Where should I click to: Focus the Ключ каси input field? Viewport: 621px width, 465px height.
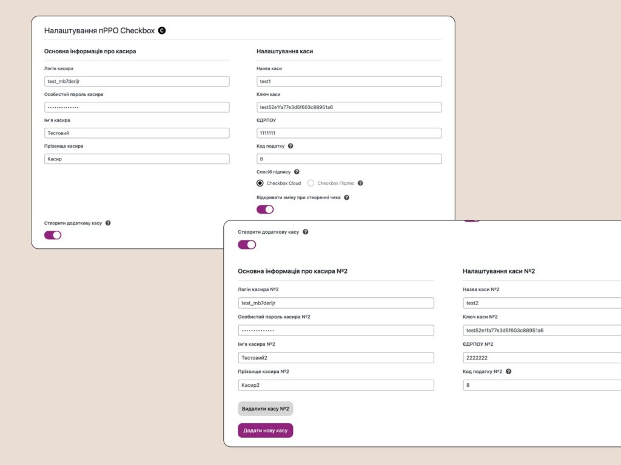(x=349, y=107)
